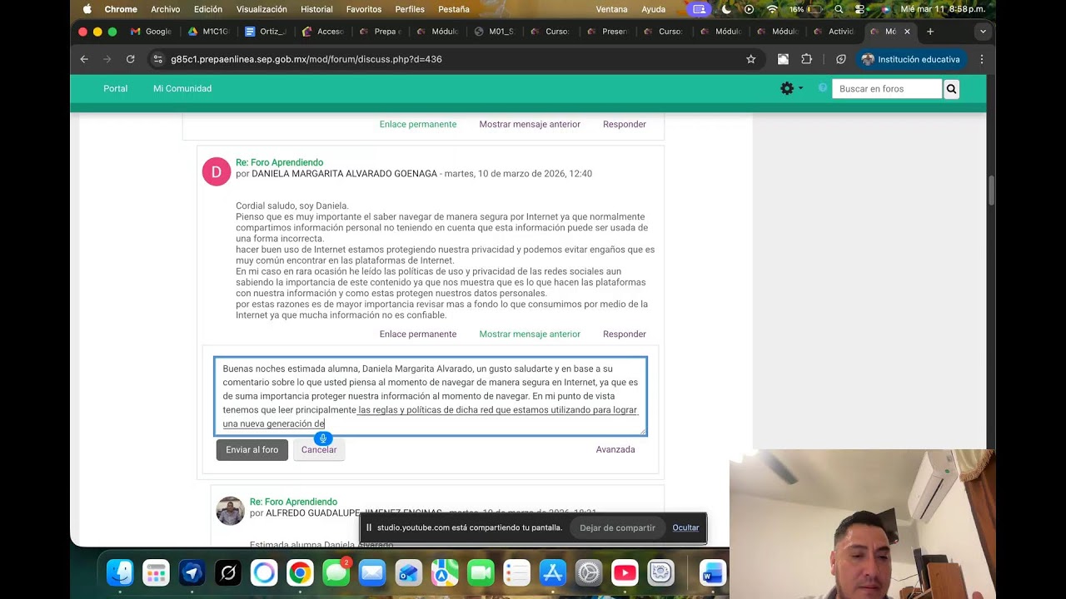Screen dimensions: 1066x599
Task: Switch to the M01_S tab
Action: pos(494,32)
